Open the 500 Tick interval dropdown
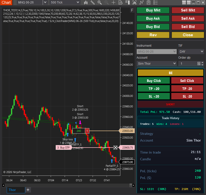Screen dimensions: 206x195 click(78, 2)
